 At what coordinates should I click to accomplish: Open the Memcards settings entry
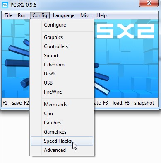click(62, 105)
